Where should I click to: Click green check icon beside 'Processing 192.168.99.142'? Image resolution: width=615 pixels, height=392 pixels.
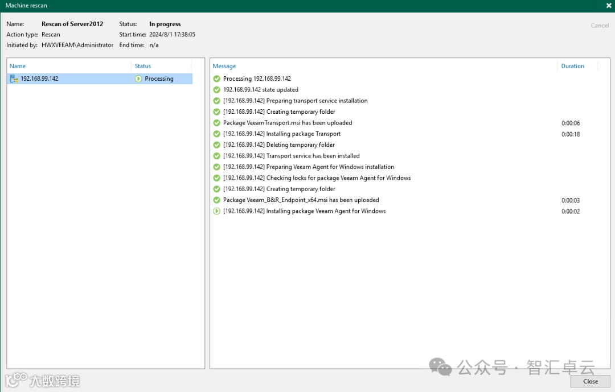click(x=216, y=79)
